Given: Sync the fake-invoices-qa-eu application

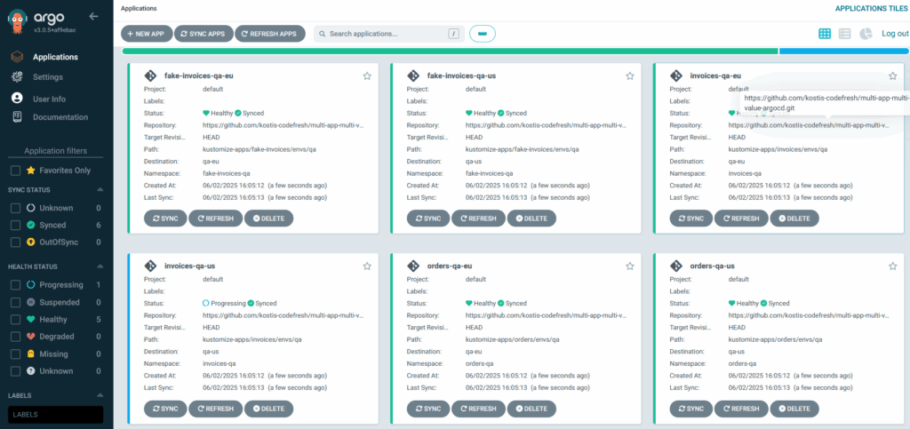Looking at the screenshot, I should (x=165, y=218).
